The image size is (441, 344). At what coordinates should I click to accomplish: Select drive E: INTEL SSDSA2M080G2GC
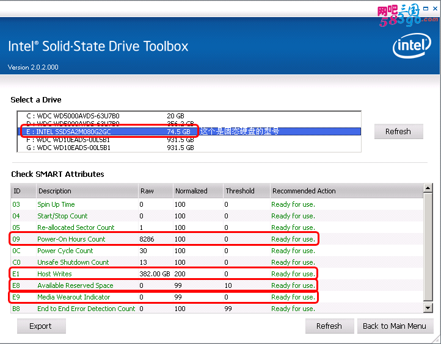coord(189,132)
